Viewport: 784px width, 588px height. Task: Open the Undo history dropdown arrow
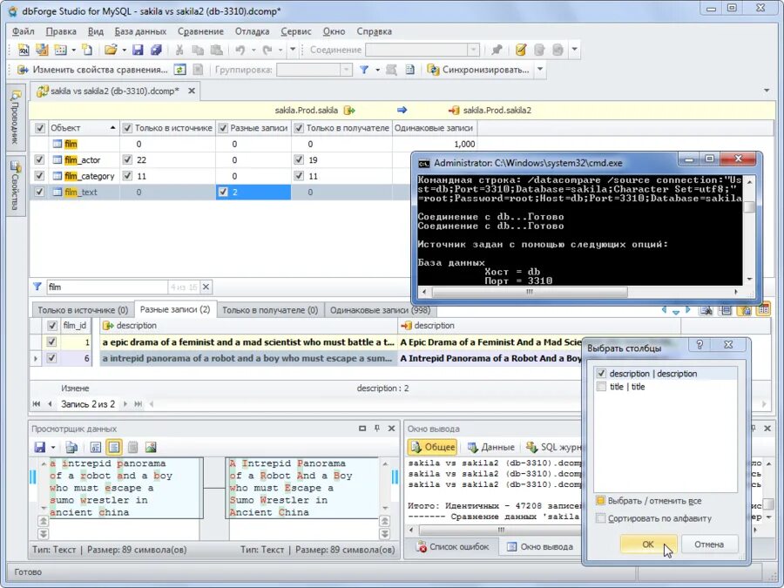[253, 50]
